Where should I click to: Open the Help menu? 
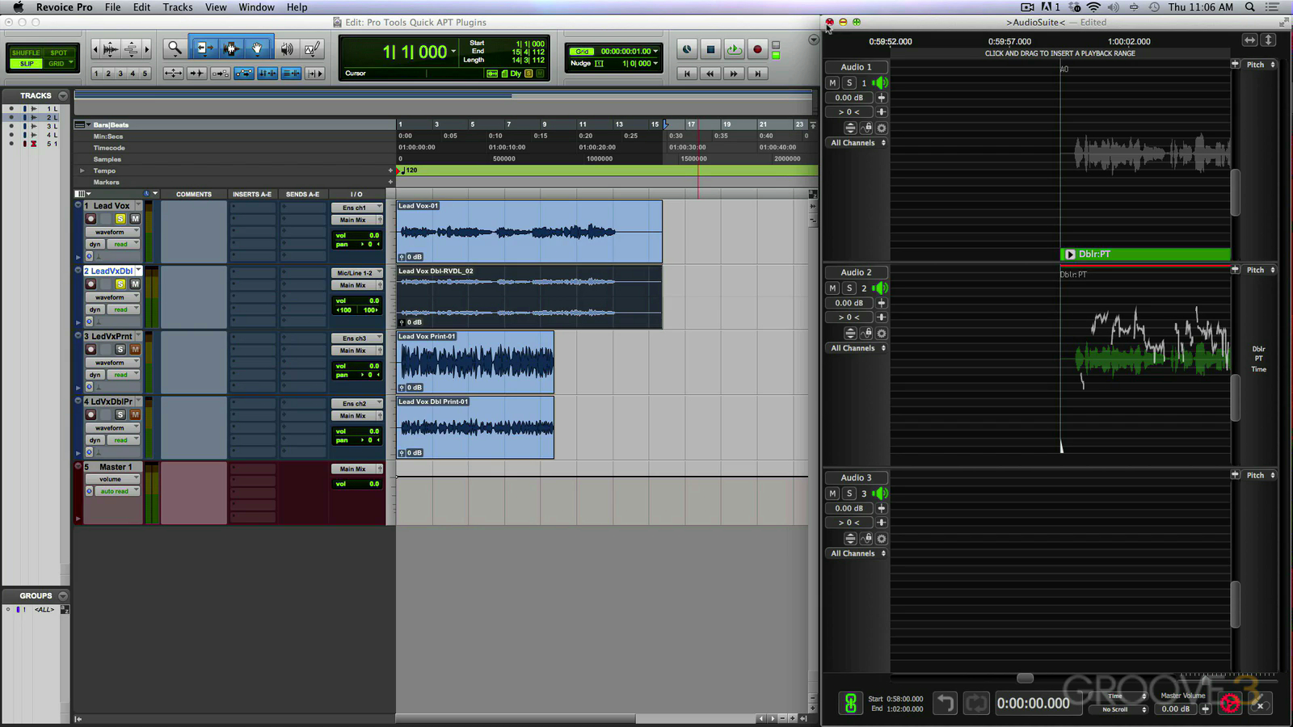coord(297,7)
